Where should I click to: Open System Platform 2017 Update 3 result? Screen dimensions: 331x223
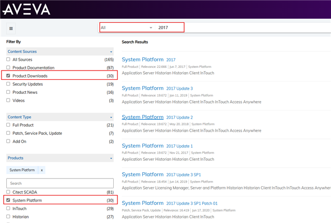pos(157,88)
